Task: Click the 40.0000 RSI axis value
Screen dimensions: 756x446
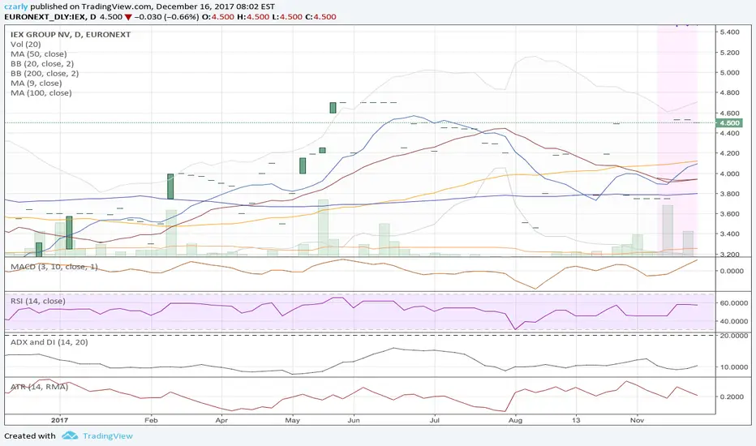Action: coord(732,321)
